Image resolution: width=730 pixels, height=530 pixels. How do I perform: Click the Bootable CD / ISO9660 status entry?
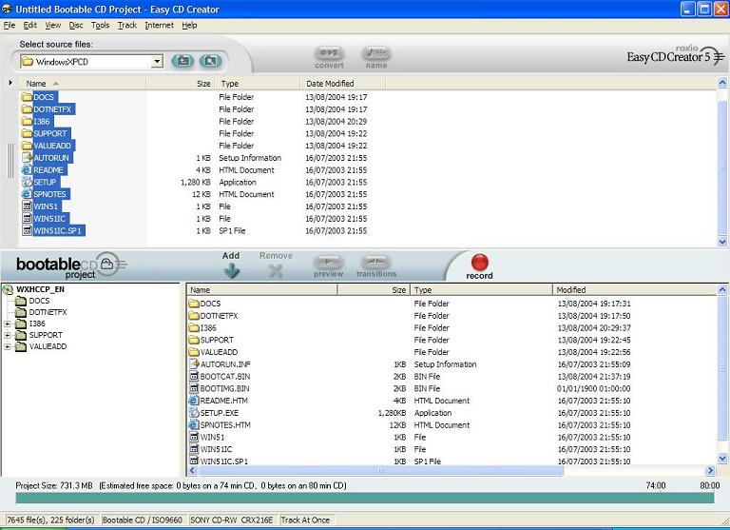pyautogui.click(x=142, y=520)
